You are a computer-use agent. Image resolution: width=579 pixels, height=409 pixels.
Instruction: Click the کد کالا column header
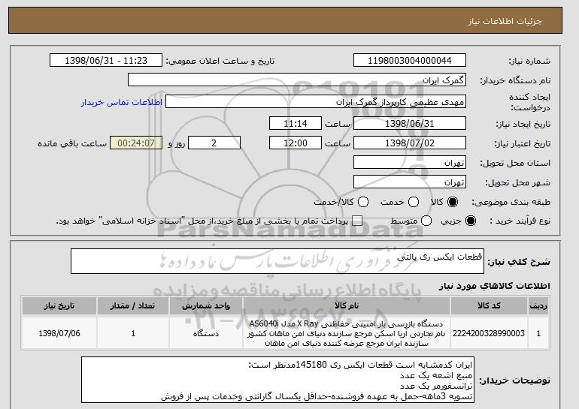point(489,306)
